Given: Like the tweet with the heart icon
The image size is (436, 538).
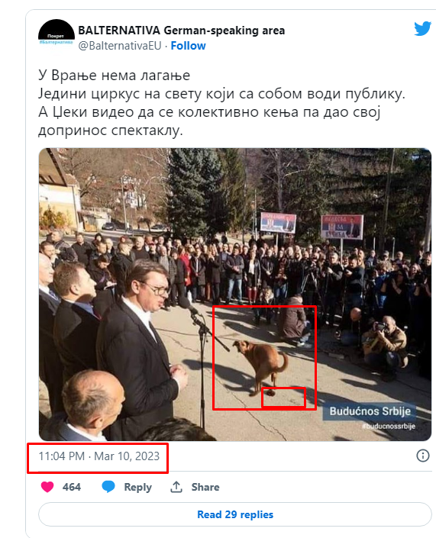Looking at the screenshot, I should tap(47, 487).
